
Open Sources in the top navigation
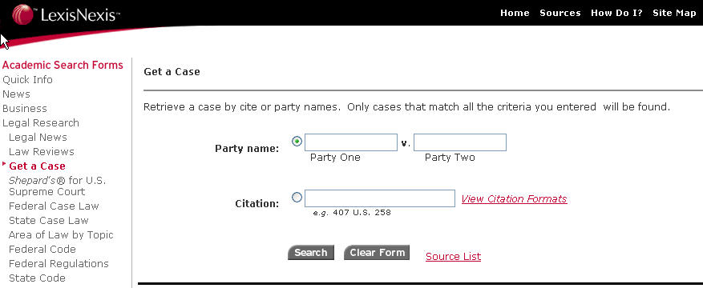560,13
